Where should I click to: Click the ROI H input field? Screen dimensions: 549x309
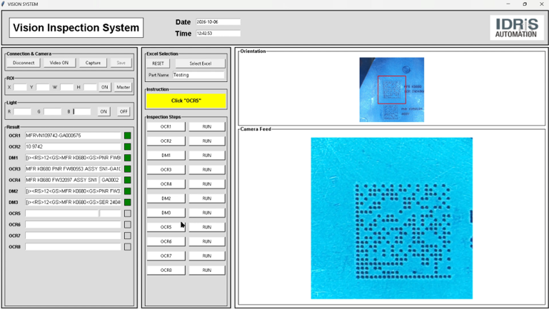coord(90,87)
